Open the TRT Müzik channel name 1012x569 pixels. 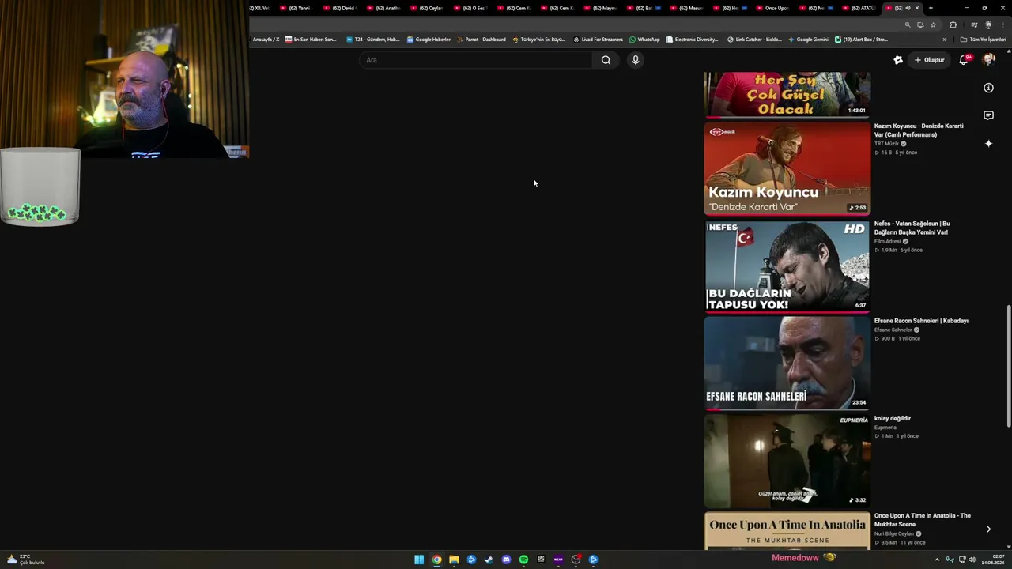tap(886, 144)
